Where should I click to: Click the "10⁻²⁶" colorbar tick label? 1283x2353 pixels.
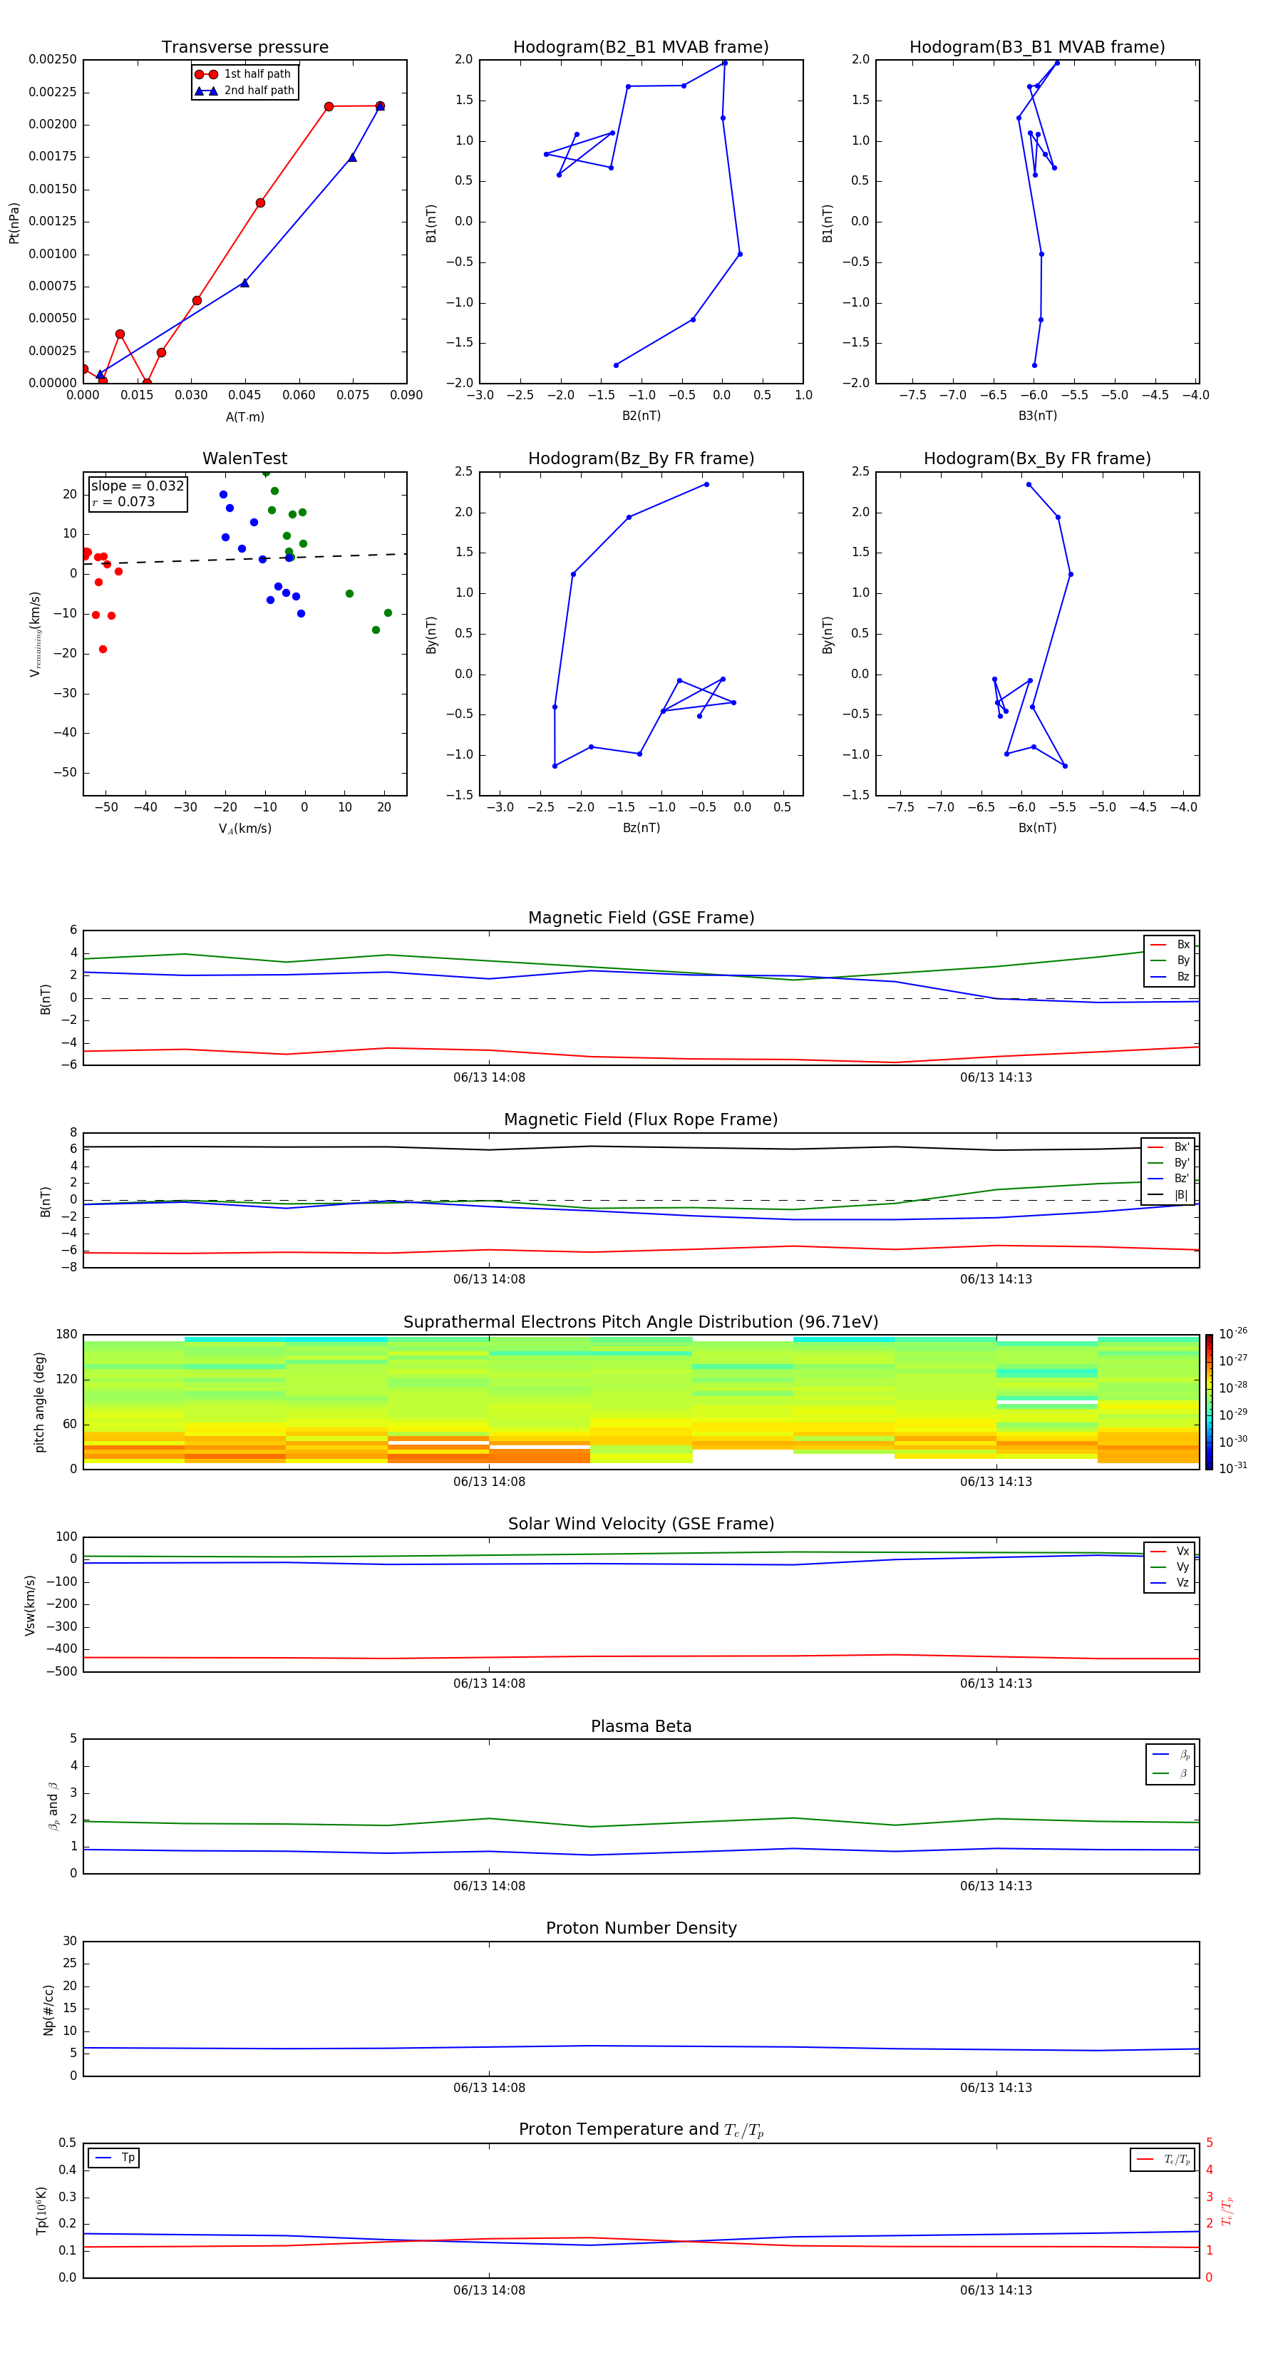1233,1333
